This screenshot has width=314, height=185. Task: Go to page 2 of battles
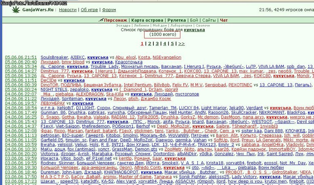[150, 44]
